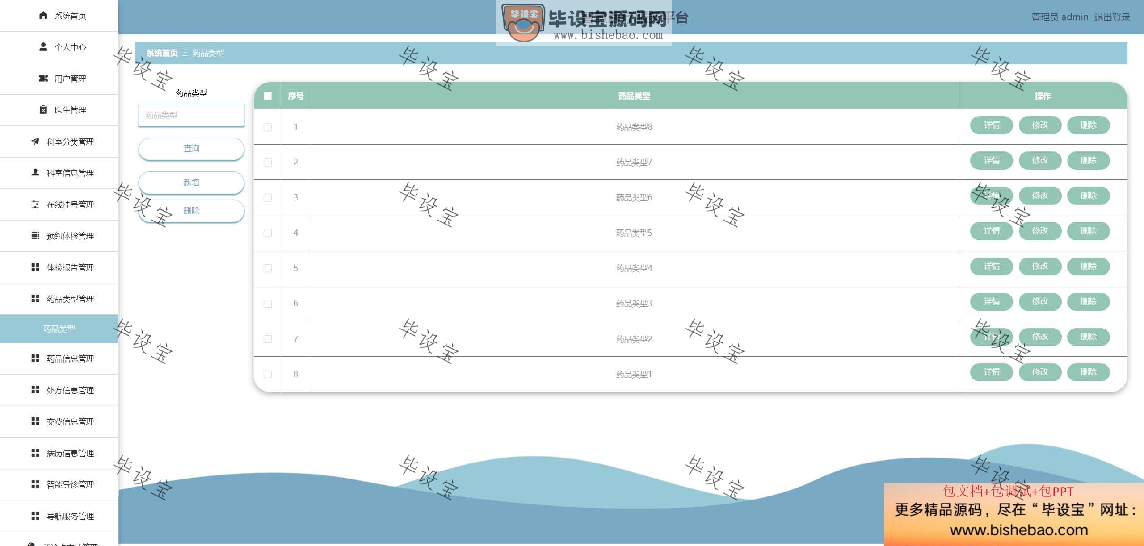Click the cell text 药品类型8

(x=634, y=127)
